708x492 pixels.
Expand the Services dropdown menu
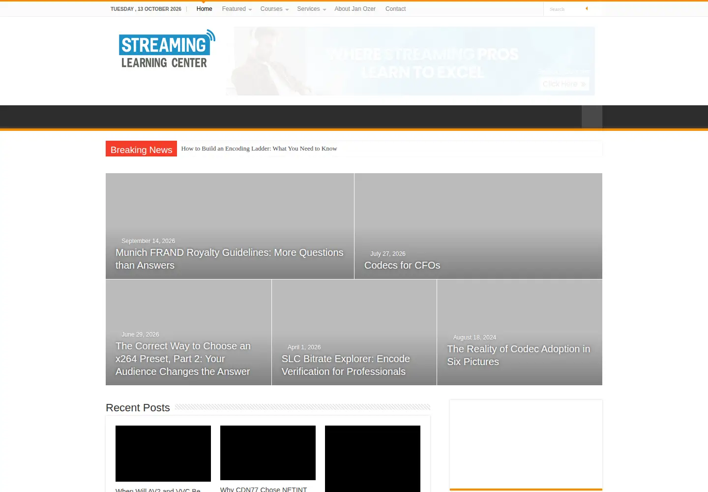(311, 9)
